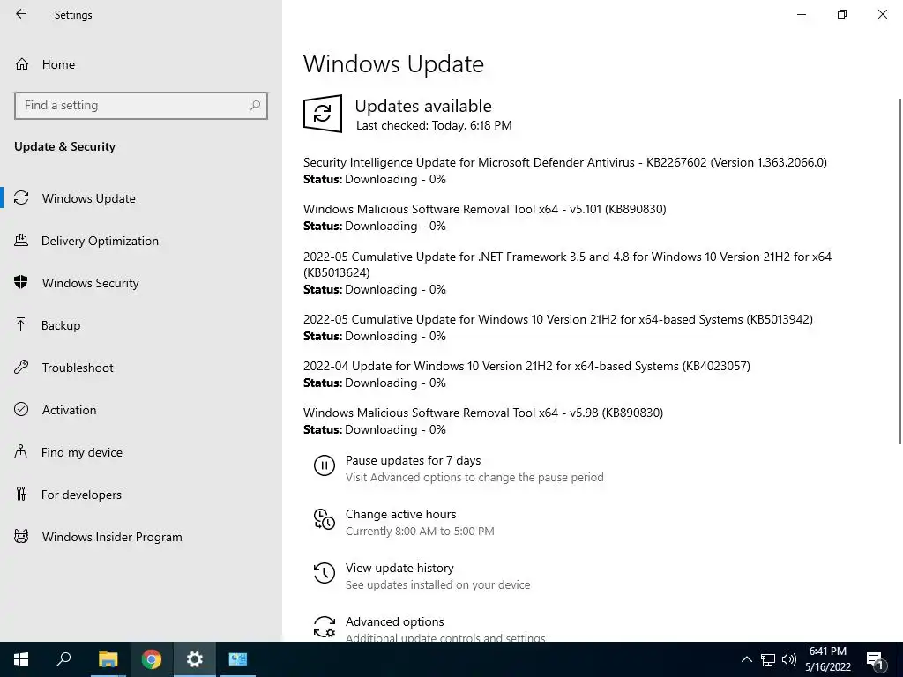Select Windows Update in sidebar
The image size is (903, 677).
[89, 198]
